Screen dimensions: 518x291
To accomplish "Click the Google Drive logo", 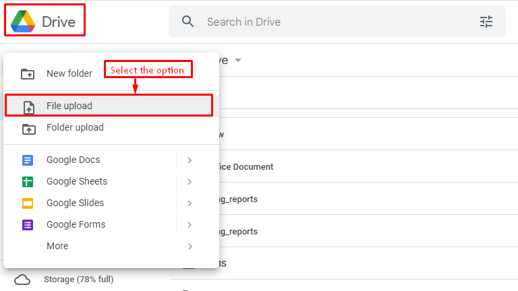I will 23,22.
